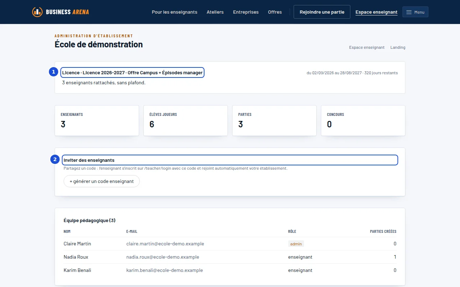Click the Concours statistics card
The width and height of the screenshot is (460, 287).
click(363, 121)
